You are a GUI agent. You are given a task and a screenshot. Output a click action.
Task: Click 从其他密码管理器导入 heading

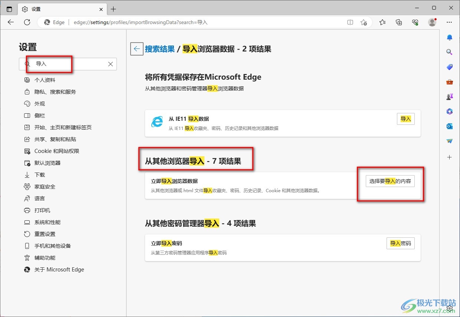(200, 223)
